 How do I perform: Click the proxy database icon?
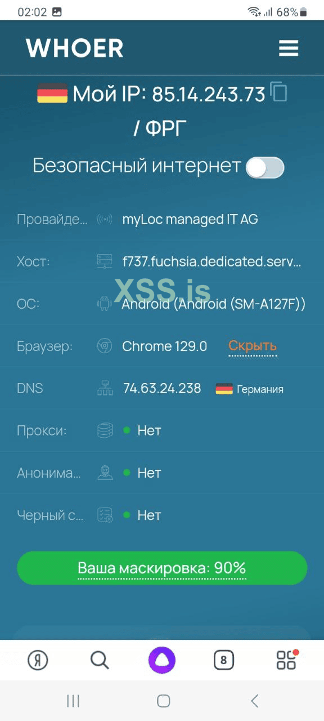(104, 430)
